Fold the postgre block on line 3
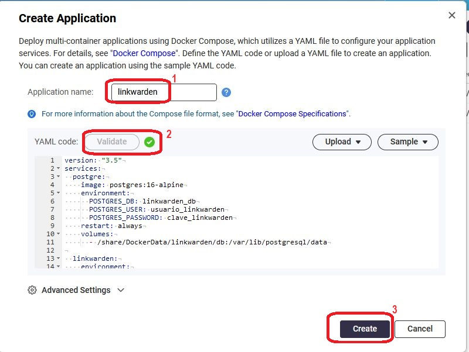Image resolution: width=469 pixels, height=352 pixels. pyautogui.click(x=58, y=177)
